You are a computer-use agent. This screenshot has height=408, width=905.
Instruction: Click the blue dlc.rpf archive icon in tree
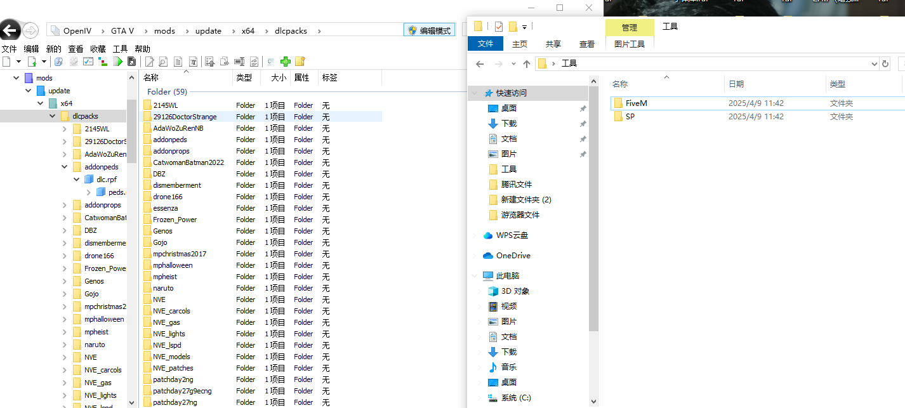click(x=89, y=180)
